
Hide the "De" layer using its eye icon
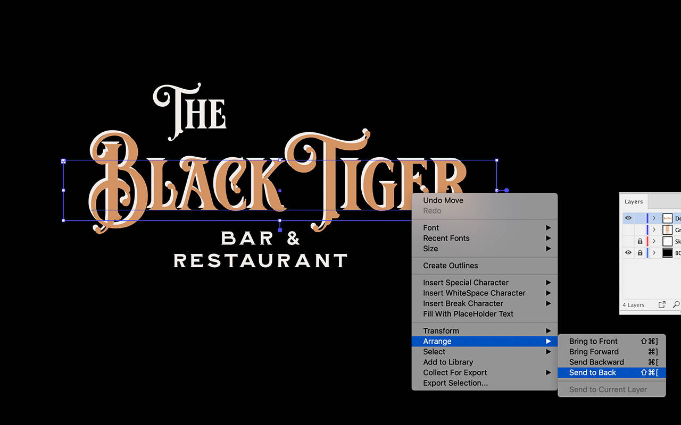point(628,218)
